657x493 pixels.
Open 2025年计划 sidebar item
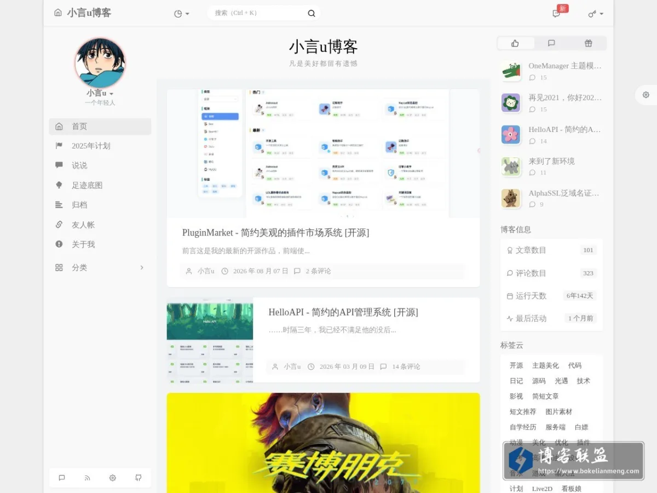tap(100, 146)
